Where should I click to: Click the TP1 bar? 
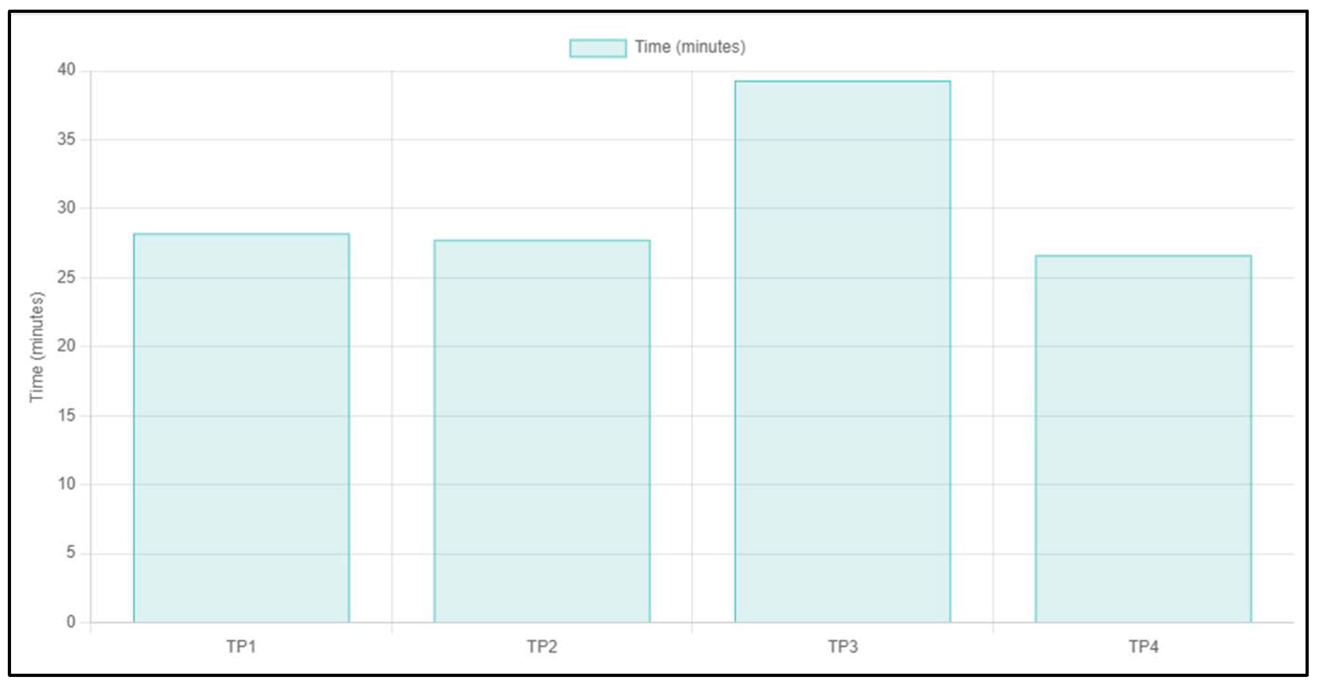[x=241, y=428]
